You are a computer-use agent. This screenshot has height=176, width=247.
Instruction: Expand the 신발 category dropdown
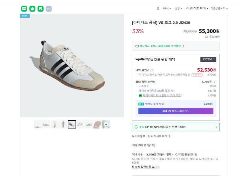(x=179, y=8)
